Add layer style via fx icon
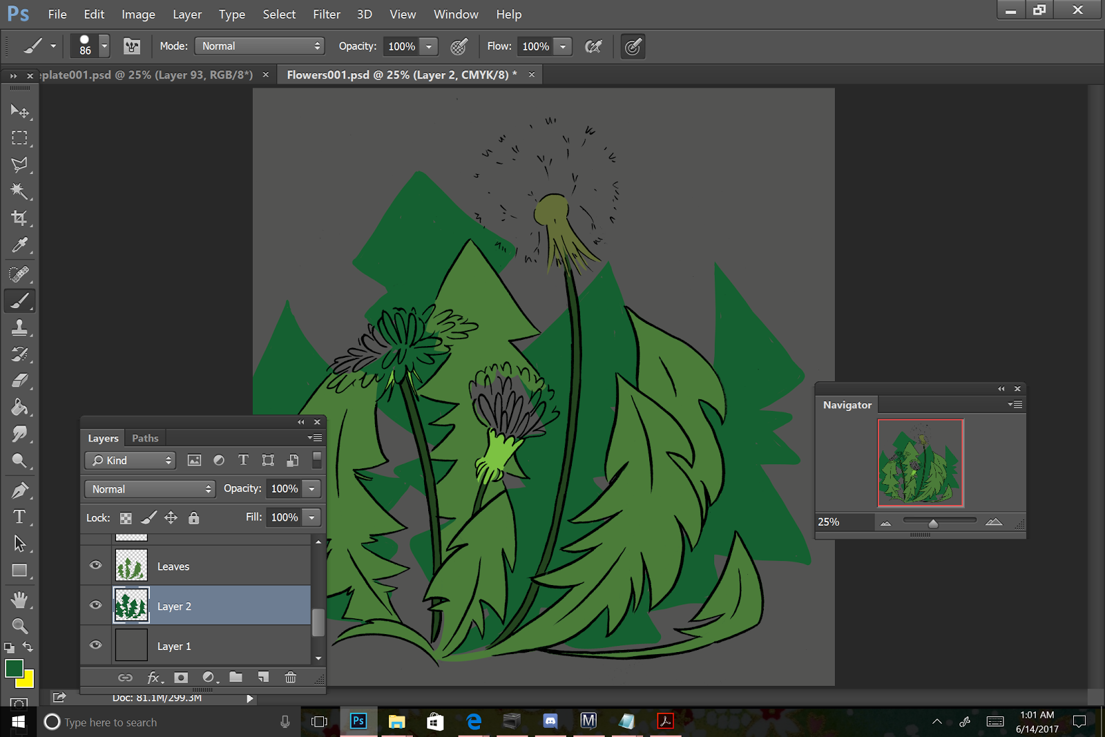1105x737 pixels. [154, 677]
